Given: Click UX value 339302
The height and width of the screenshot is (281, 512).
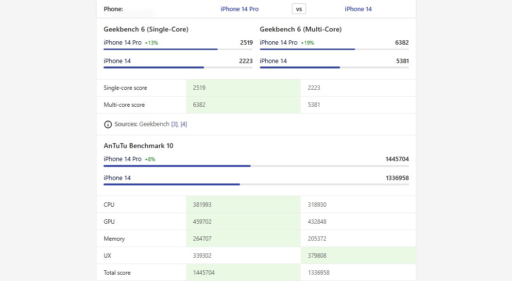Looking at the screenshot, I should pyautogui.click(x=202, y=256).
